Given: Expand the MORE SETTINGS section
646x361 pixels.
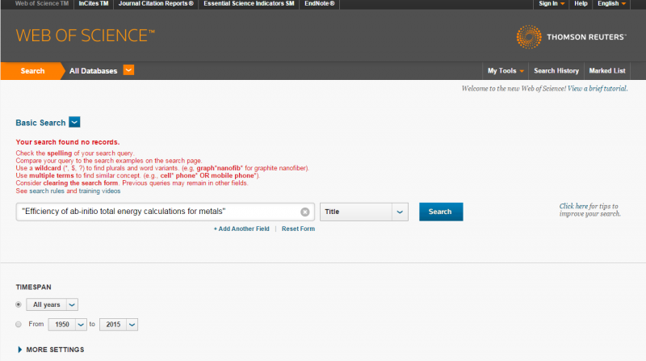Looking at the screenshot, I should click(x=51, y=350).
